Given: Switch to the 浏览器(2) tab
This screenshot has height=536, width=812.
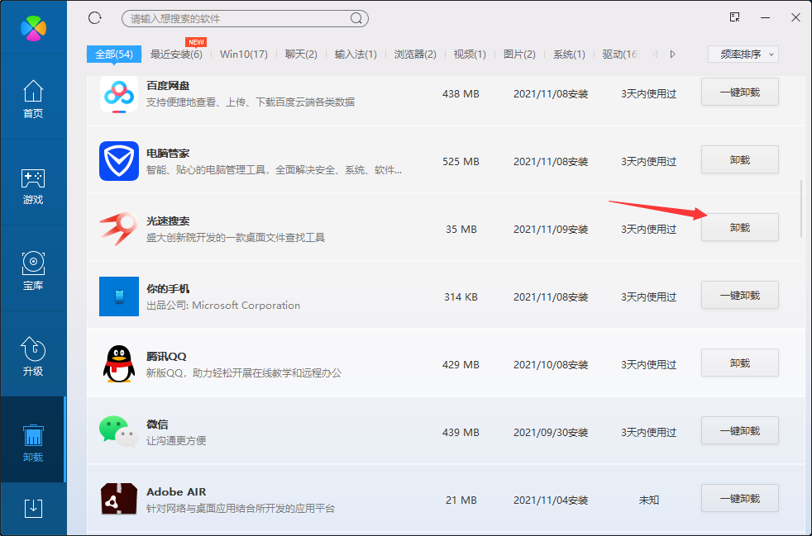Looking at the screenshot, I should 415,55.
